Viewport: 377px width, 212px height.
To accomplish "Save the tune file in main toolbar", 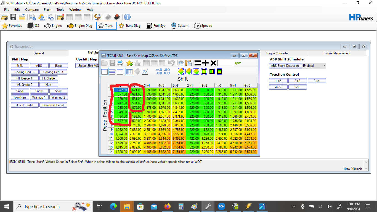I will (13, 17).
